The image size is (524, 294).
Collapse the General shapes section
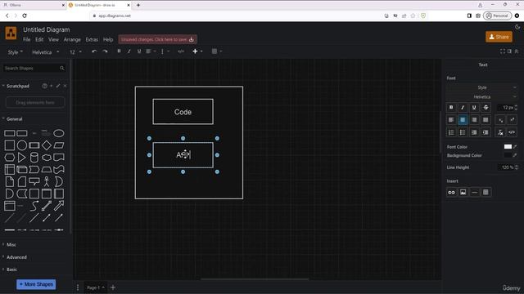point(14,119)
